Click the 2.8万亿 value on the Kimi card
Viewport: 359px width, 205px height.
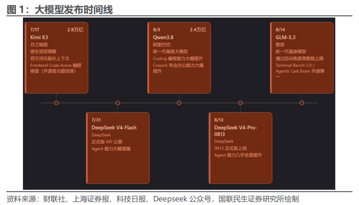[x=75, y=30]
